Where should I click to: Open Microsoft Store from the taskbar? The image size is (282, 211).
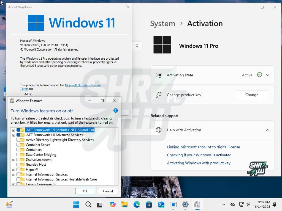[149, 204]
